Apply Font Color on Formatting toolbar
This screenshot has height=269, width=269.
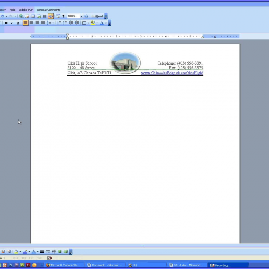[x=102, y=23]
